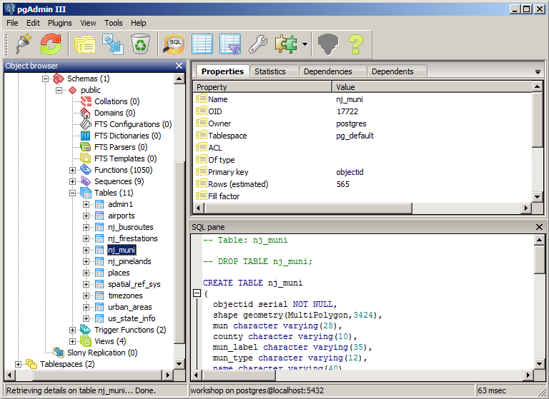Click the FTS Configurations icon

86,124
